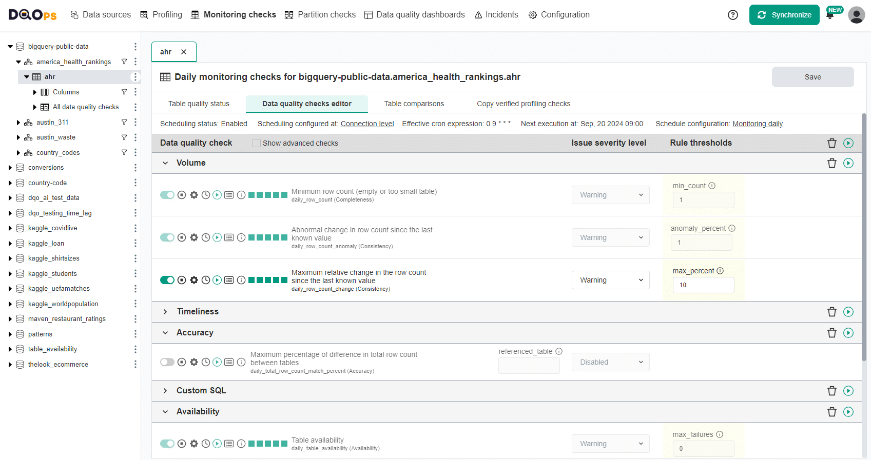Open settings gear for Minimum row count check
Viewport: 871px width, 460px height.
click(x=194, y=195)
